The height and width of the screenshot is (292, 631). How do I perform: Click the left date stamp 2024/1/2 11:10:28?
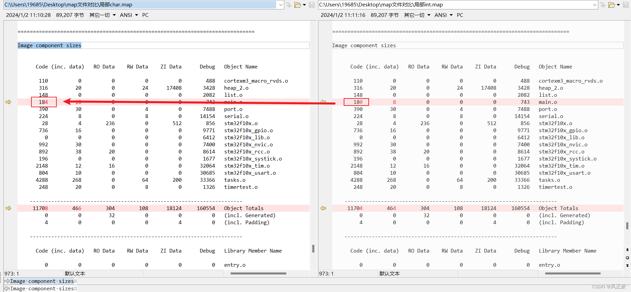pyautogui.click(x=28, y=15)
